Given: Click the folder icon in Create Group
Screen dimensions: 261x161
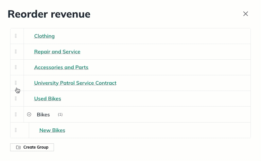Looking at the screenshot, I should (18, 147).
